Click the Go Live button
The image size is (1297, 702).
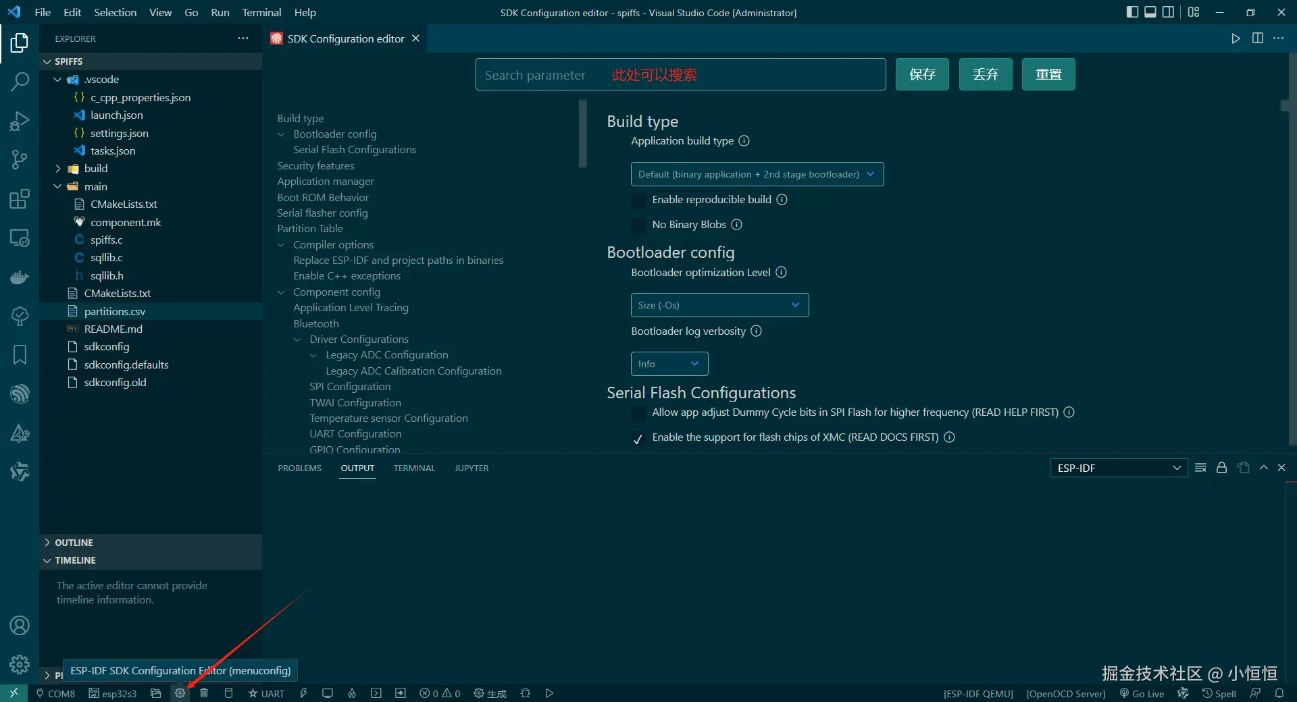point(1142,693)
